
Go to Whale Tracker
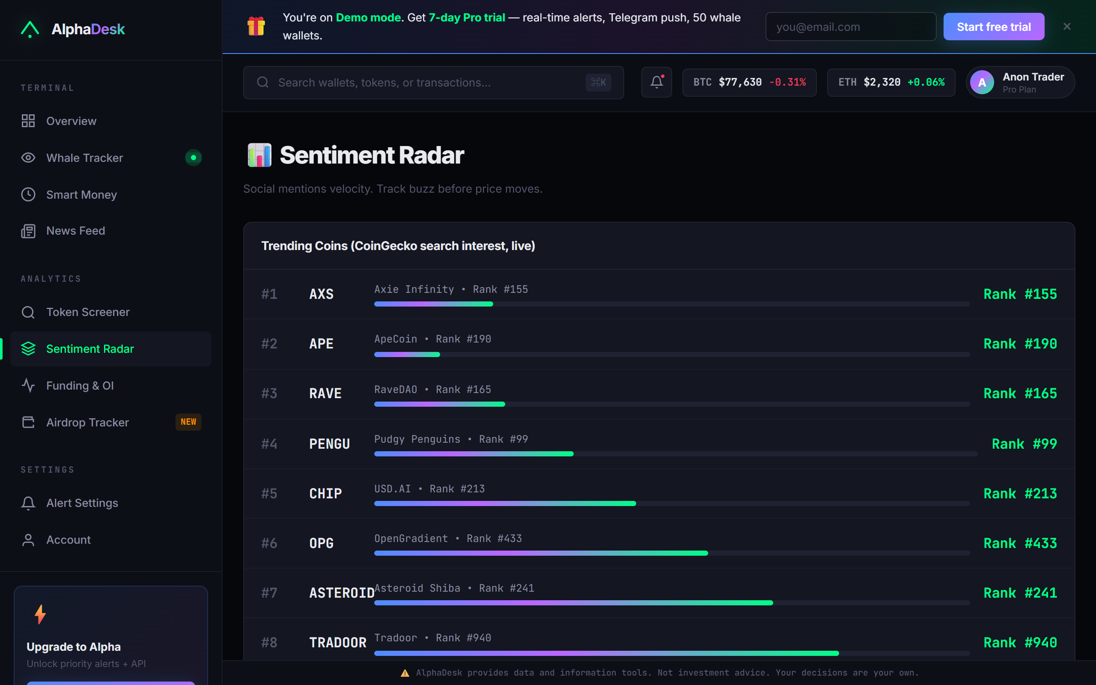pyautogui.click(x=111, y=158)
